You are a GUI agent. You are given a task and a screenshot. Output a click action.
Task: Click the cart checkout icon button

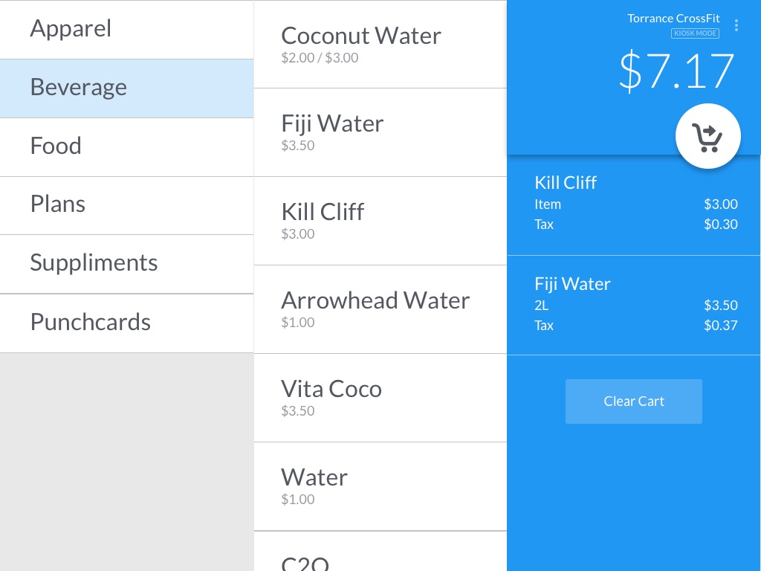click(707, 136)
